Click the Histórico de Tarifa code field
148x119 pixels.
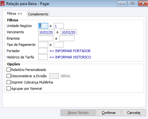coord(43,57)
